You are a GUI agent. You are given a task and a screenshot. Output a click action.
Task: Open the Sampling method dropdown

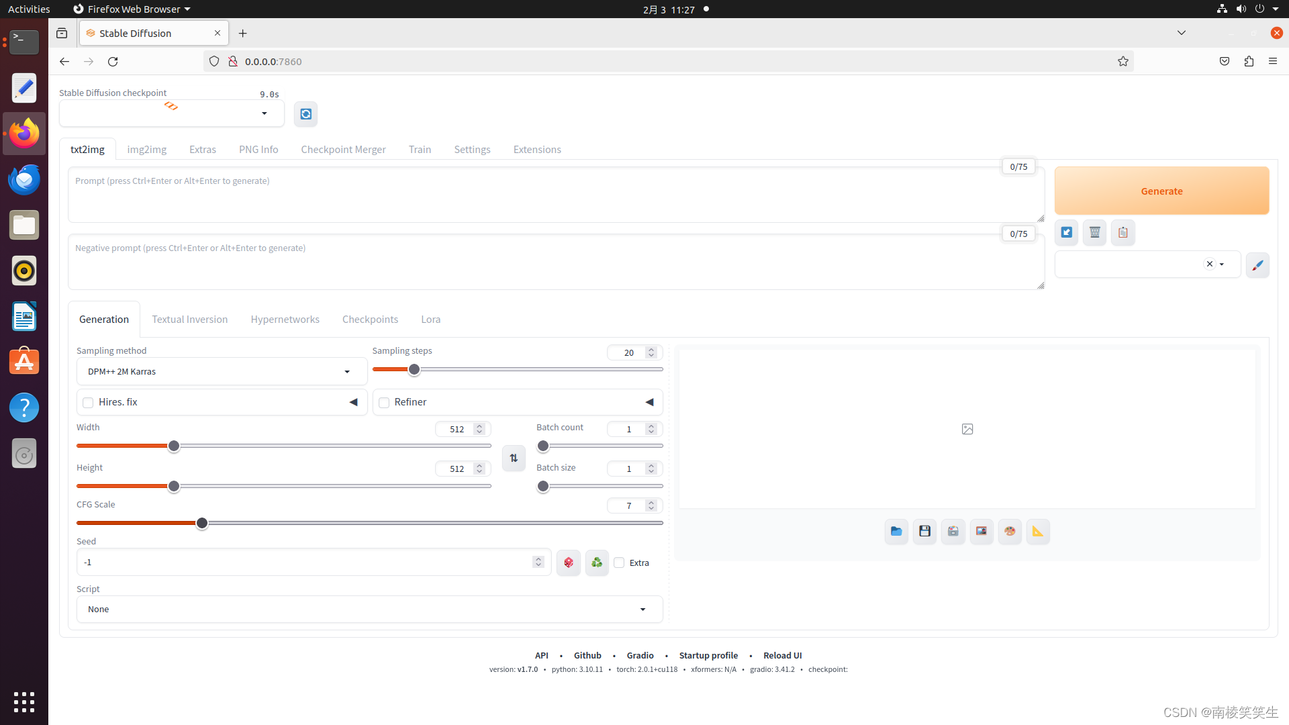pos(222,371)
